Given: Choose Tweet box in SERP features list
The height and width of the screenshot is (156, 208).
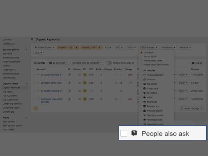Looking at the screenshot, I should [x=152, y=93].
